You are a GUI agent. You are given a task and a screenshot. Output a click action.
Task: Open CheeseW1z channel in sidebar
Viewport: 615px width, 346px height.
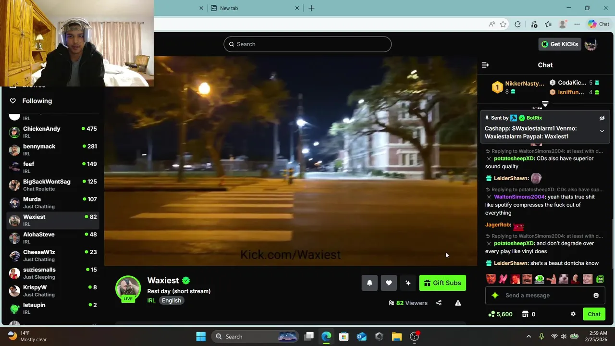point(53,256)
